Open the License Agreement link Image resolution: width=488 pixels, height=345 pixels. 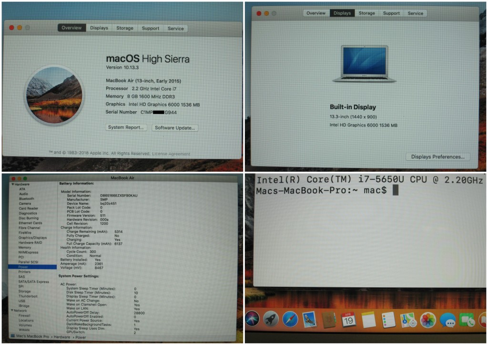pyautogui.click(x=171, y=154)
